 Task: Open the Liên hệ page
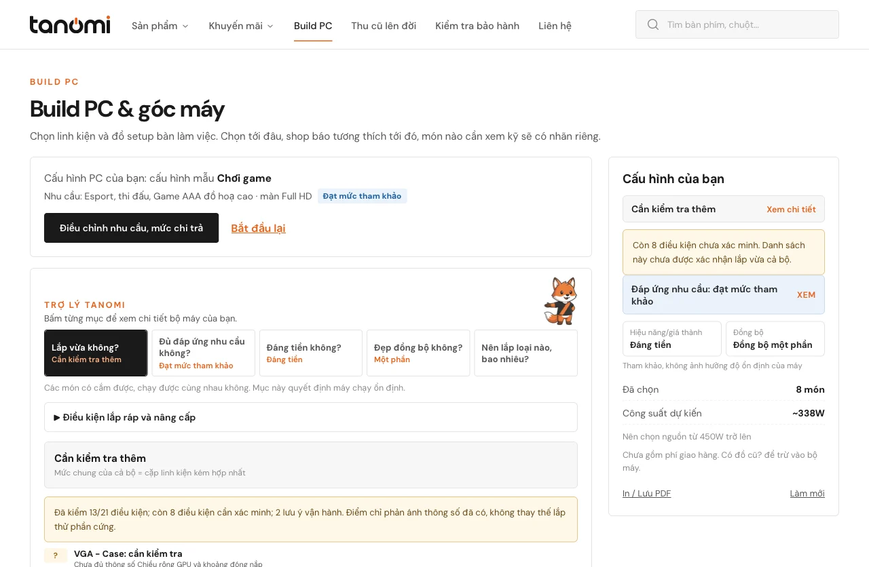click(x=555, y=26)
